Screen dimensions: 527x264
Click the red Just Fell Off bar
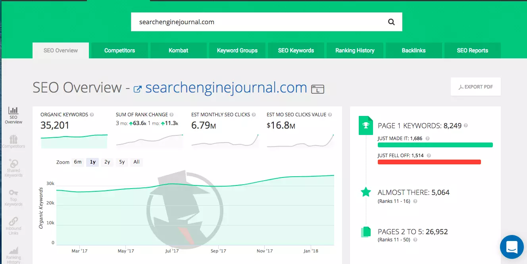coord(429,162)
